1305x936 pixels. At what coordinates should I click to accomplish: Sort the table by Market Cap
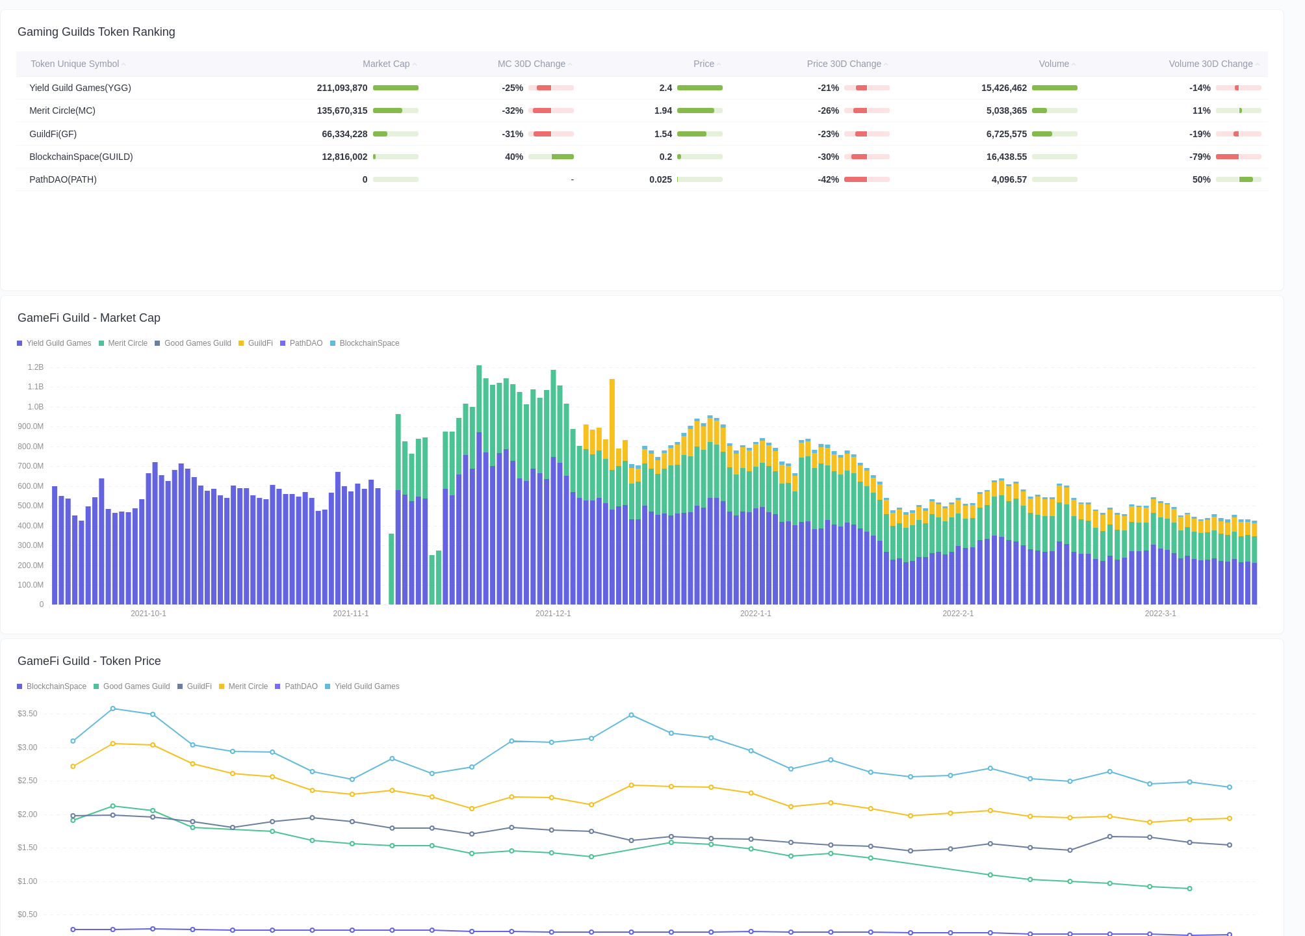tap(386, 64)
